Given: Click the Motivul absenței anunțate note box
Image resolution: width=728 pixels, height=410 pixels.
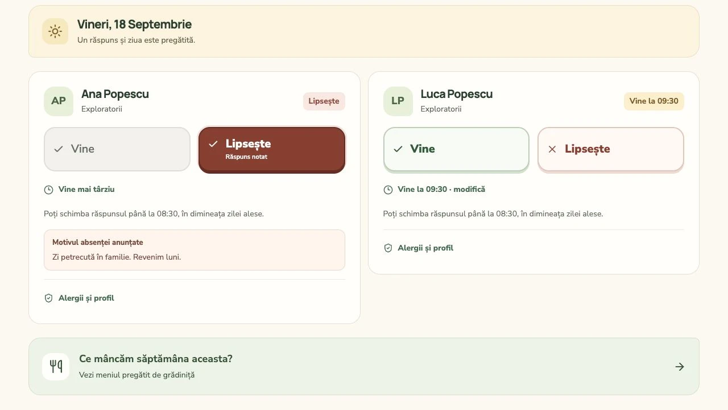Looking at the screenshot, I should tap(195, 250).
